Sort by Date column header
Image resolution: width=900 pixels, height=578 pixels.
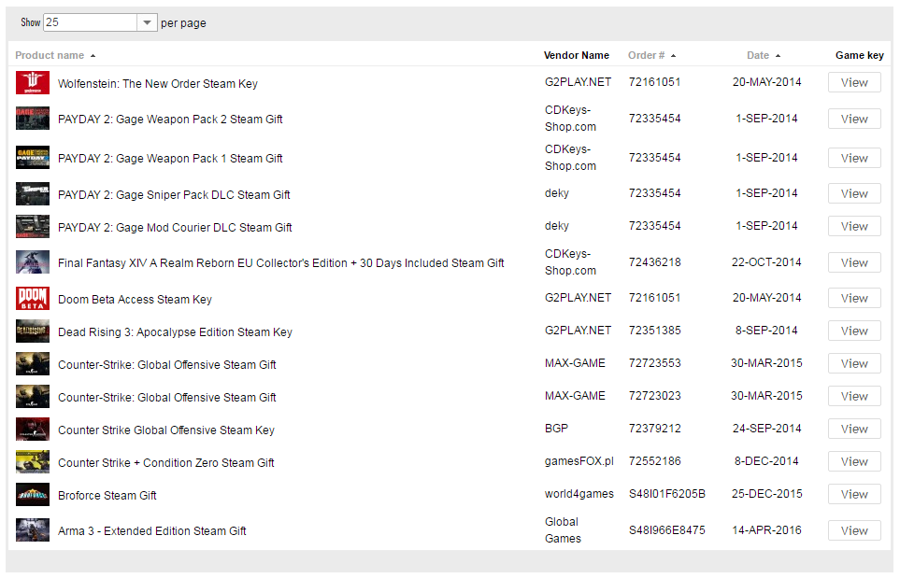(764, 56)
